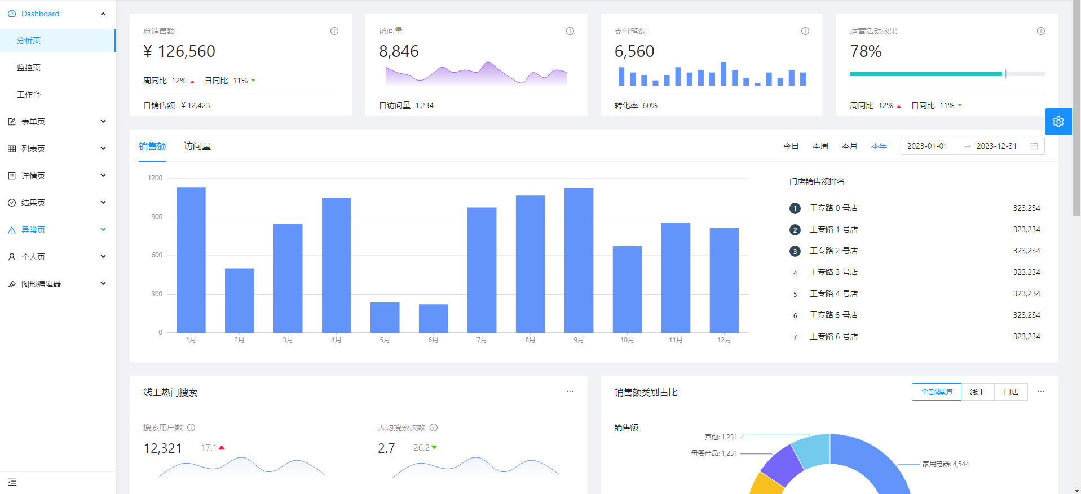1081x494 pixels.
Task: Collapse the Dashboard menu chevron
Action: [103, 14]
